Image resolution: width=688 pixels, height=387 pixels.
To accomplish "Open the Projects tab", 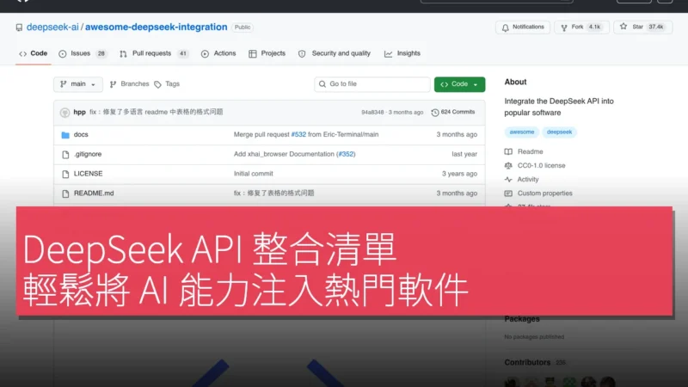I will coord(267,53).
